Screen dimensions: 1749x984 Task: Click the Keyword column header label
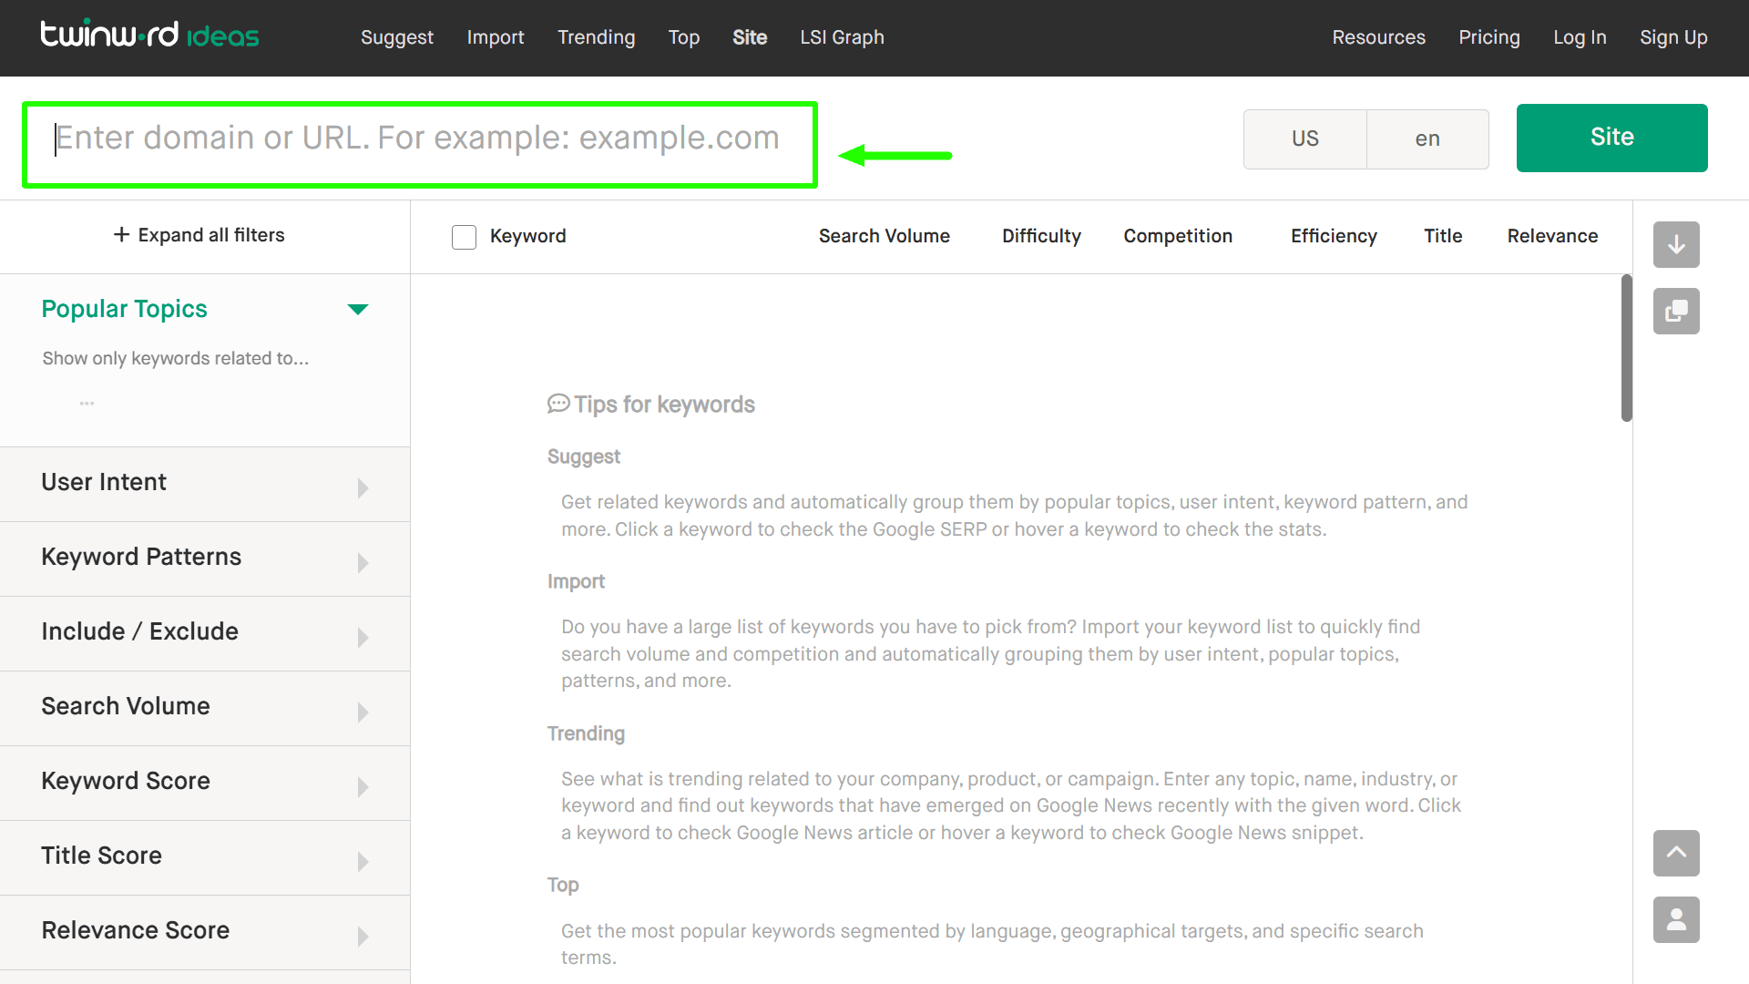click(527, 236)
